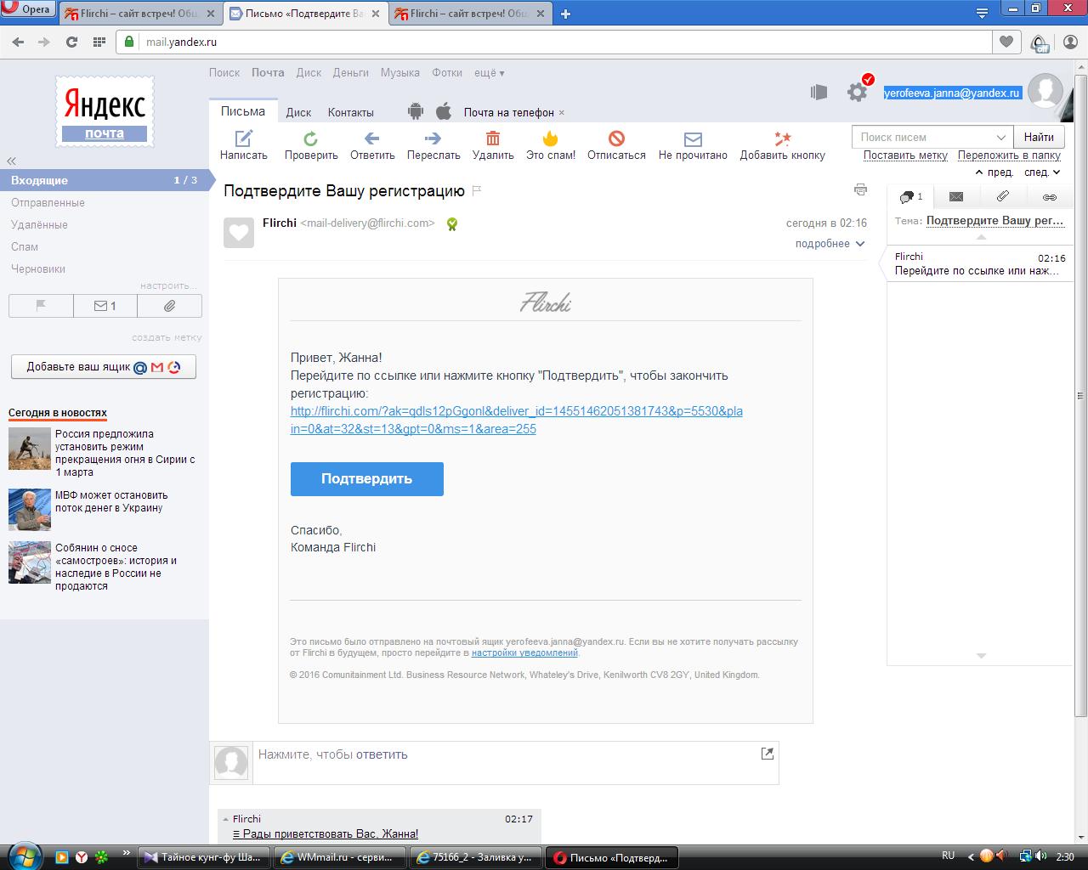Mark the letter unread (Не прочитано)
Screen dimensions: 1088x870
(693, 138)
